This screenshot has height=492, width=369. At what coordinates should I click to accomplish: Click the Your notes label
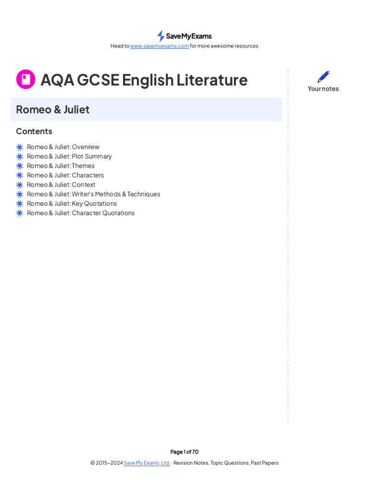[x=323, y=89]
